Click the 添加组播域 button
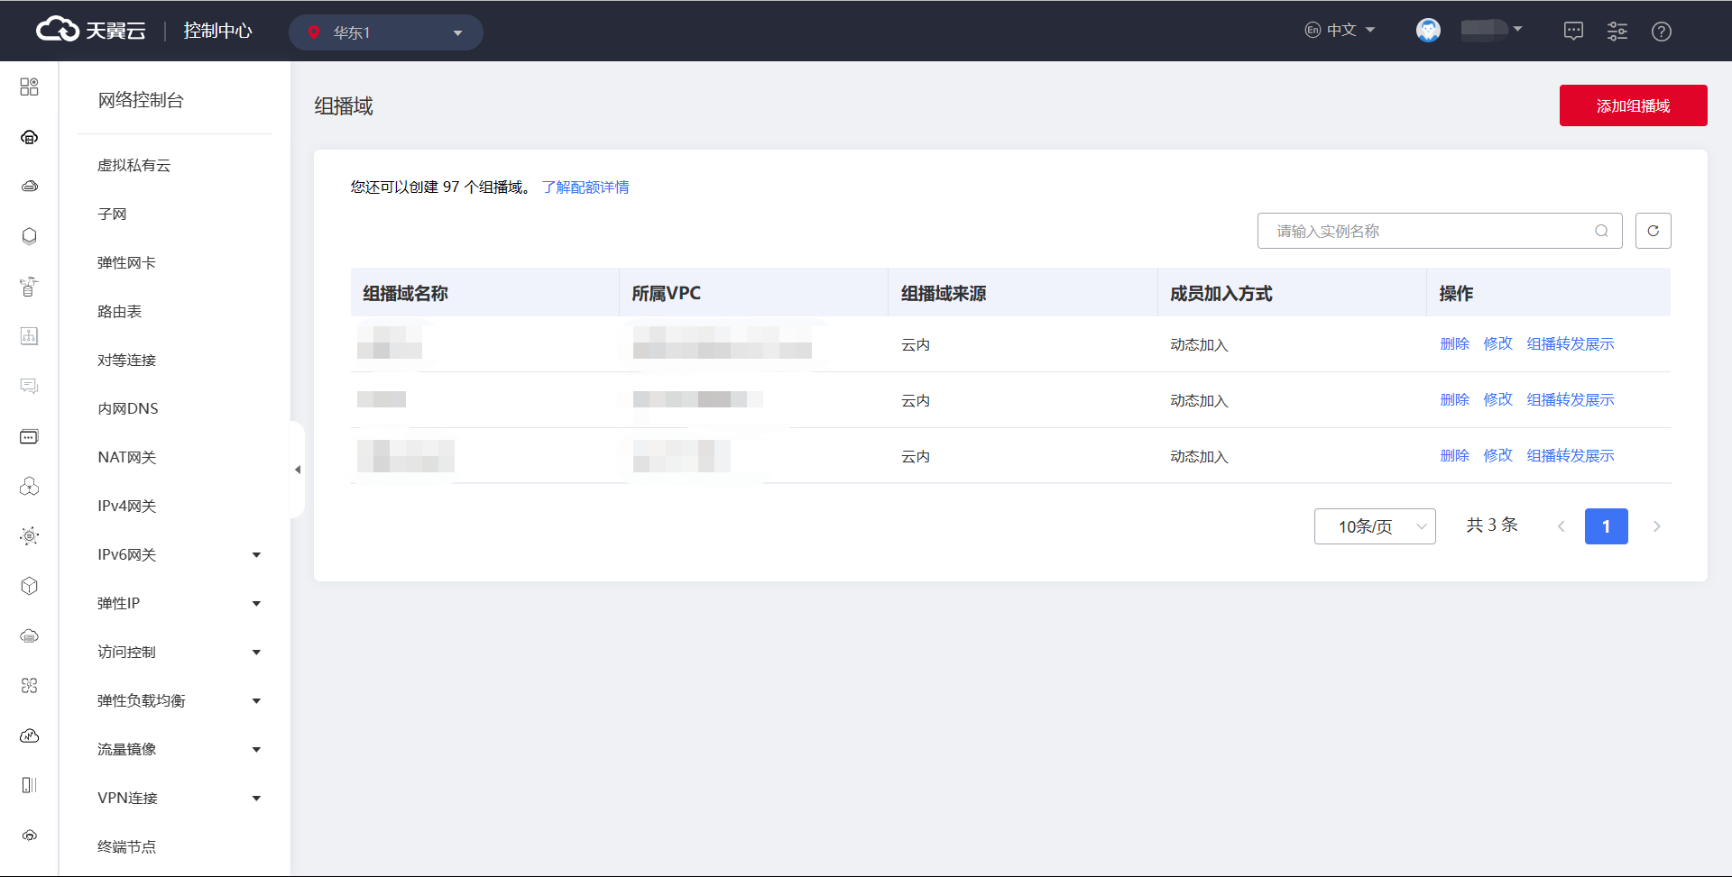This screenshot has width=1732, height=877. (1633, 105)
